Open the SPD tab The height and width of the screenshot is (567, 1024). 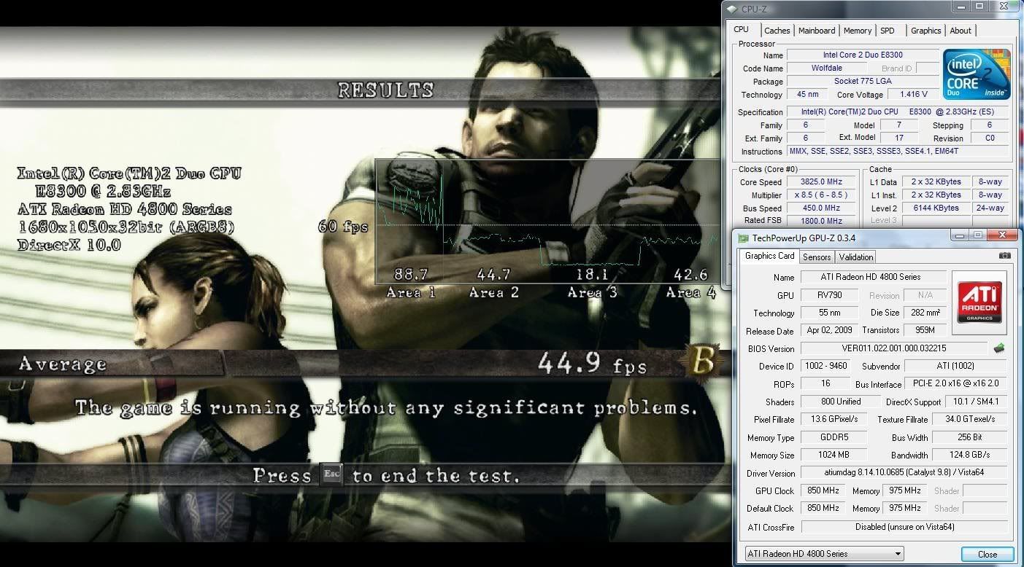click(888, 31)
